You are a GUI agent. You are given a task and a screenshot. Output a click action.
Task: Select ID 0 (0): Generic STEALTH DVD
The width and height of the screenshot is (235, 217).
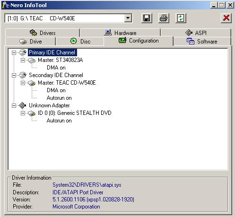coord(75,113)
